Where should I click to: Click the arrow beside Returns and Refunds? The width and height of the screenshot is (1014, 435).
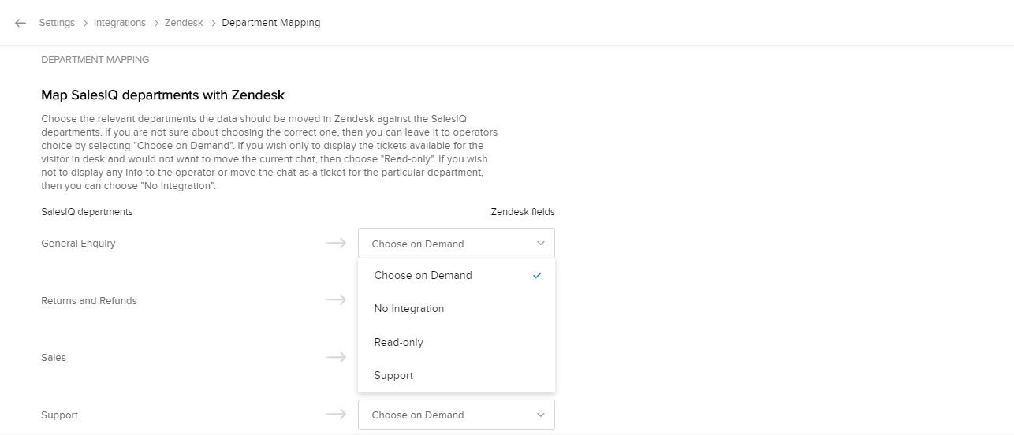click(336, 300)
